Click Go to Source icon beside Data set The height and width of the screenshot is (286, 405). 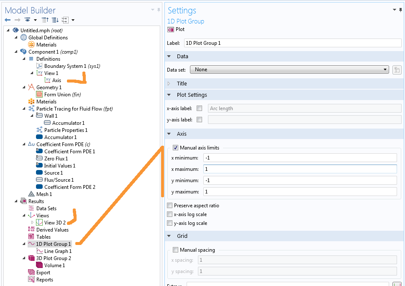pyautogui.click(x=397, y=70)
